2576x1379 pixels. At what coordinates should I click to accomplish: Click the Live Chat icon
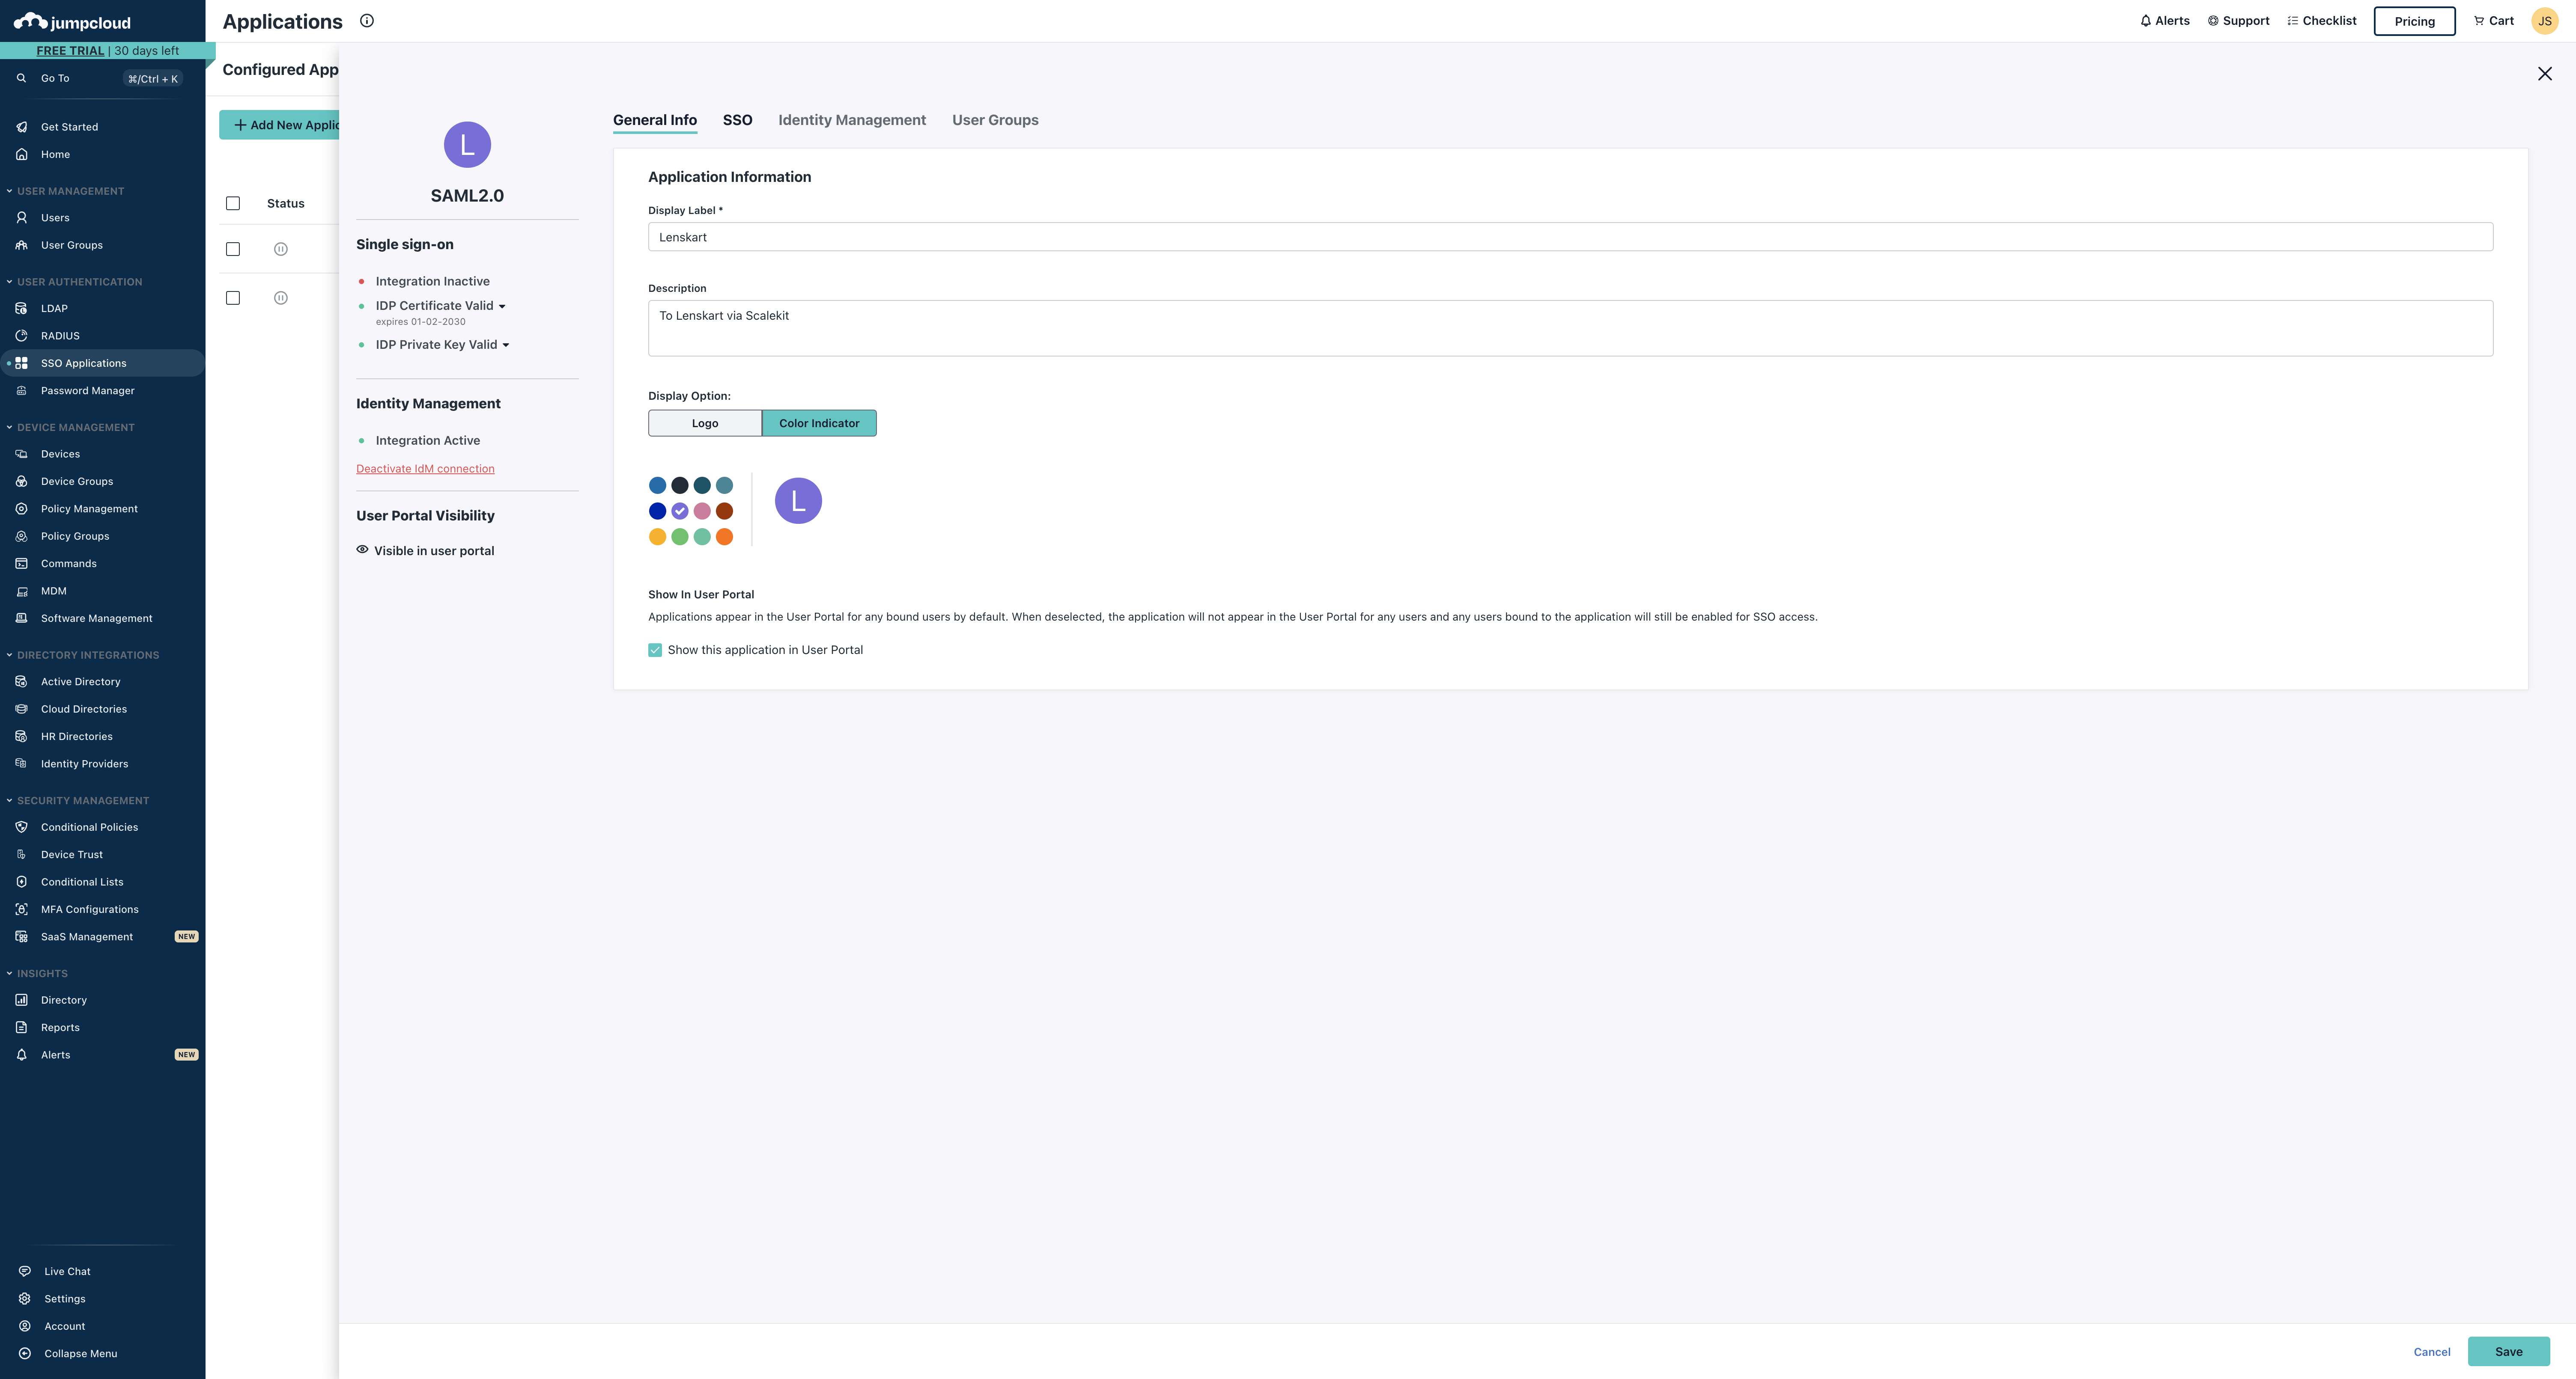tap(25, 1272)
